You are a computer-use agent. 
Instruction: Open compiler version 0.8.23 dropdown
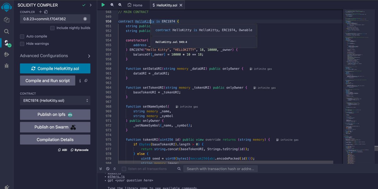55,19
